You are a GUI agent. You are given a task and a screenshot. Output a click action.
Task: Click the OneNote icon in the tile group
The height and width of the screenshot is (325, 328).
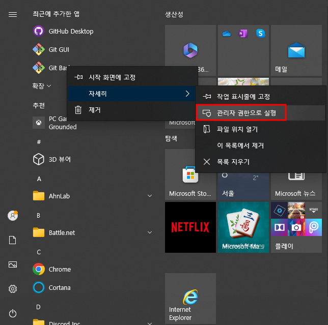(243, 34)
